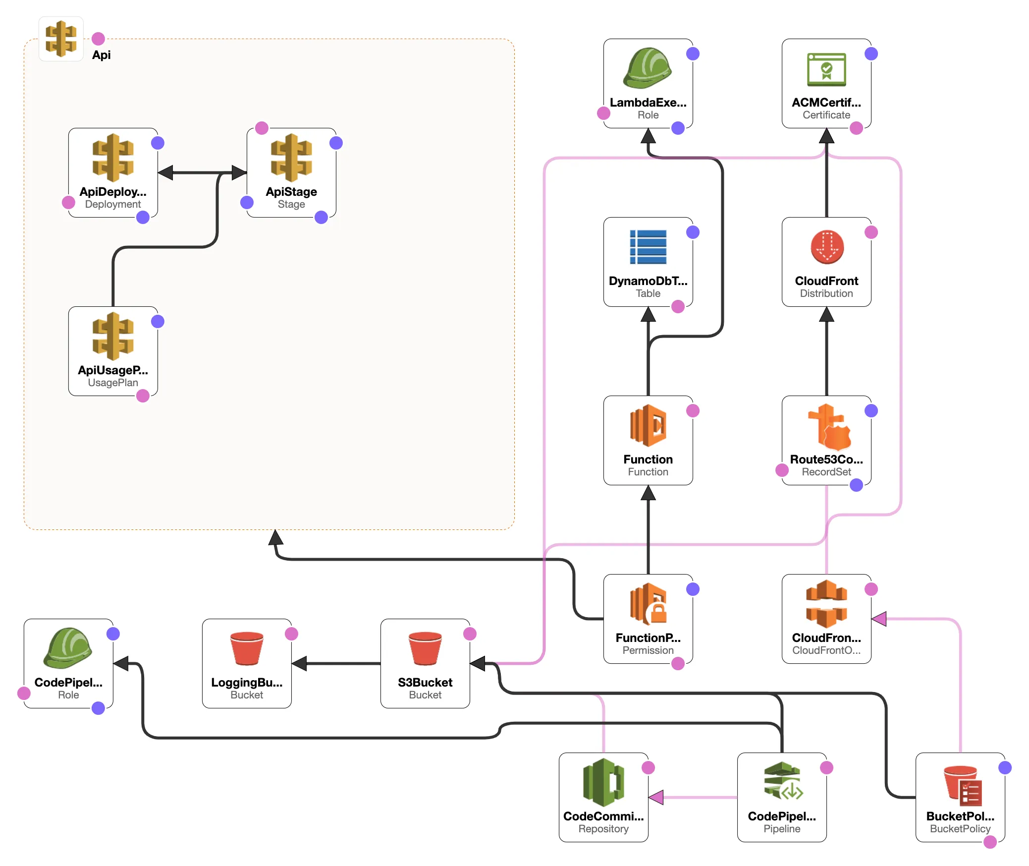This screenshot has width=1029, height=866.
Task: Click the "S3Bucket" node title
Action: pyautogui.click(x=425, y=683)
